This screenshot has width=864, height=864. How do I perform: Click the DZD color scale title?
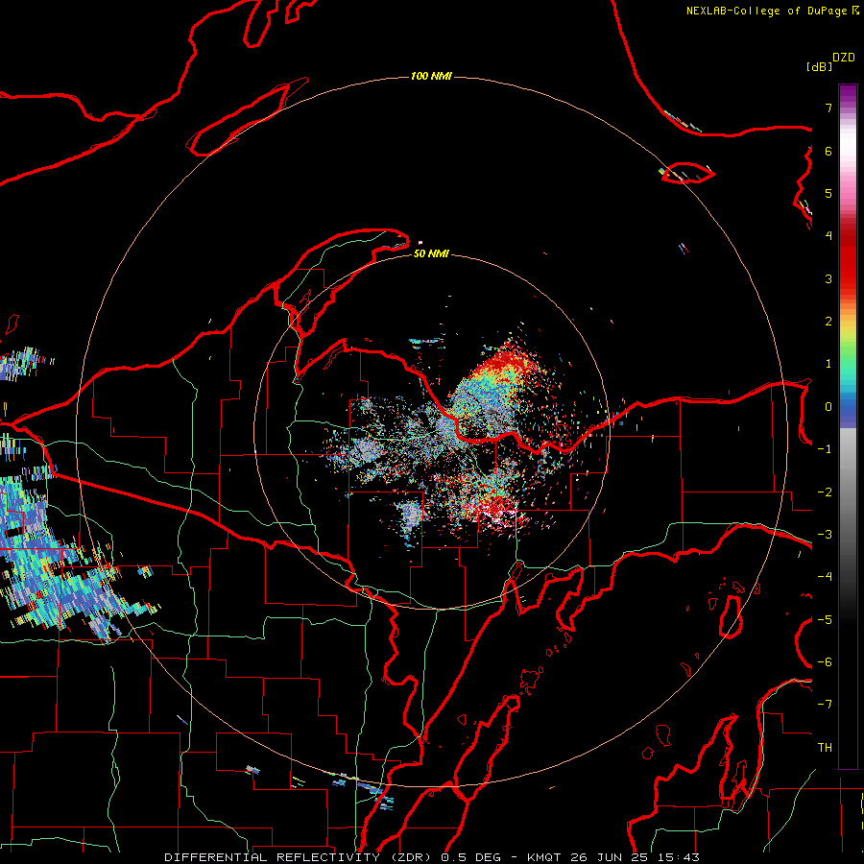pyautogui.click(x=844, y=58)
